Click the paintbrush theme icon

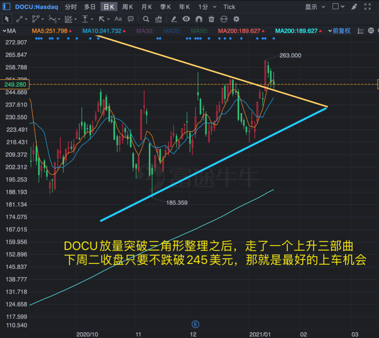pyautogui.click(x=354, y=7)
